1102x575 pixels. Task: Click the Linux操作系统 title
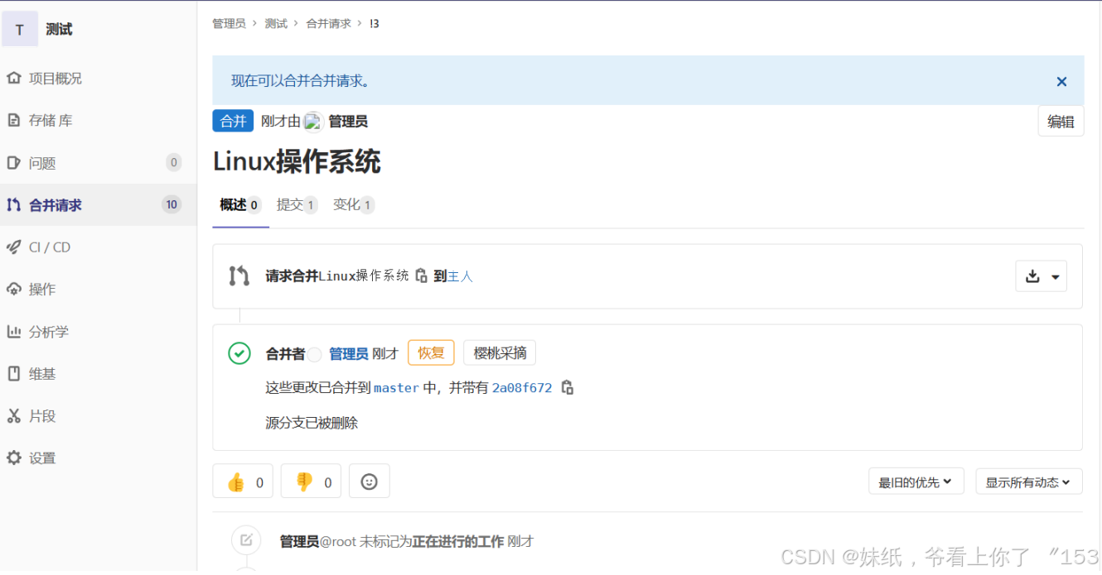[x=297, y=161]
